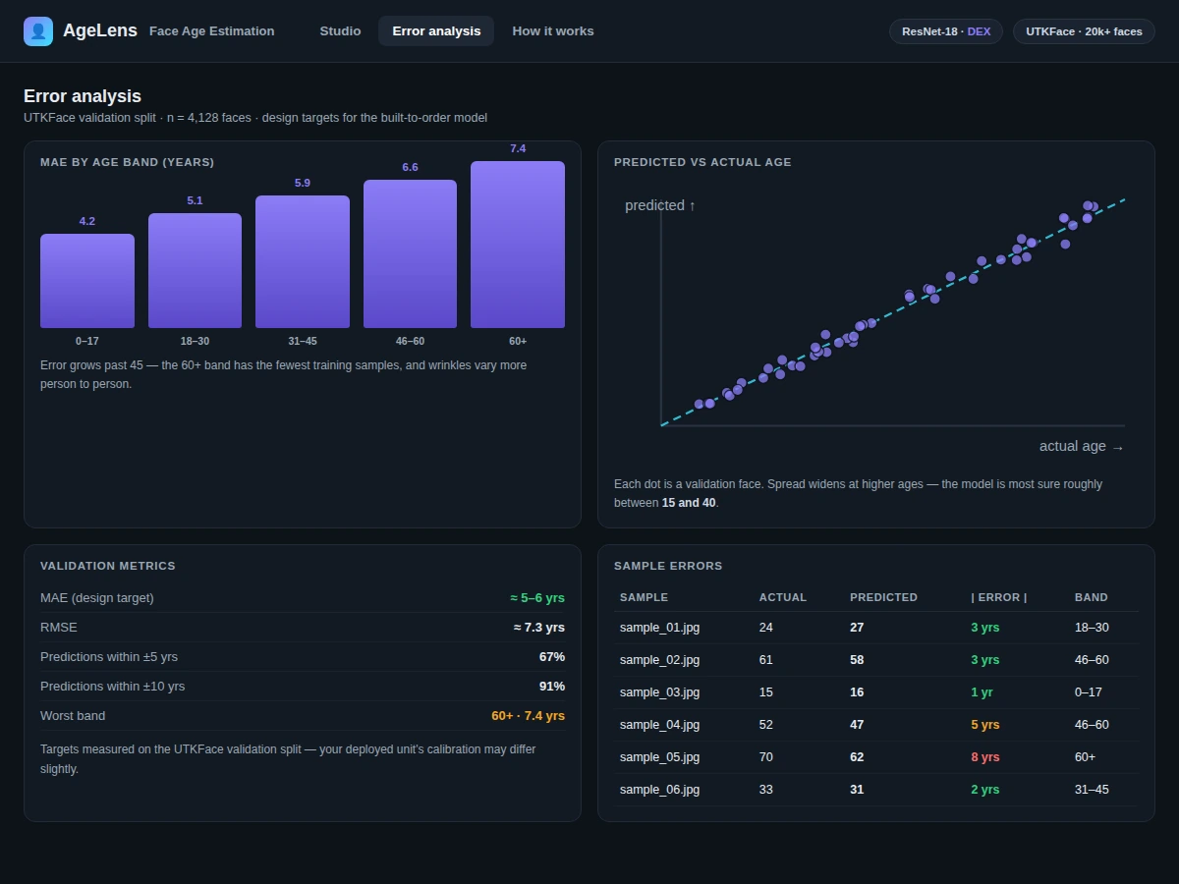Select the sample_01.jpg row
The width and height of the screenshot is (1179, 884).
pyautogui.click(x=876, y=628)
